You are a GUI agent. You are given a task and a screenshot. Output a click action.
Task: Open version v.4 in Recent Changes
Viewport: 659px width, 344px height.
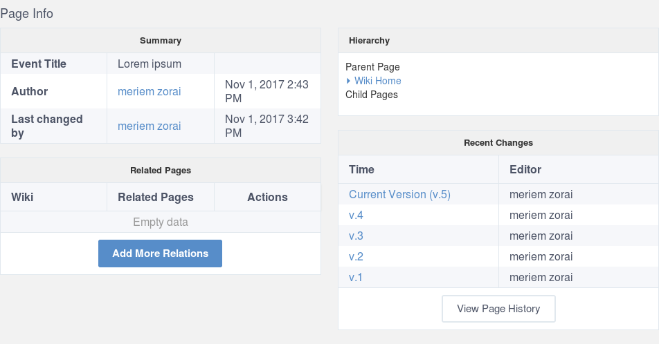click(x=356, y=216)
